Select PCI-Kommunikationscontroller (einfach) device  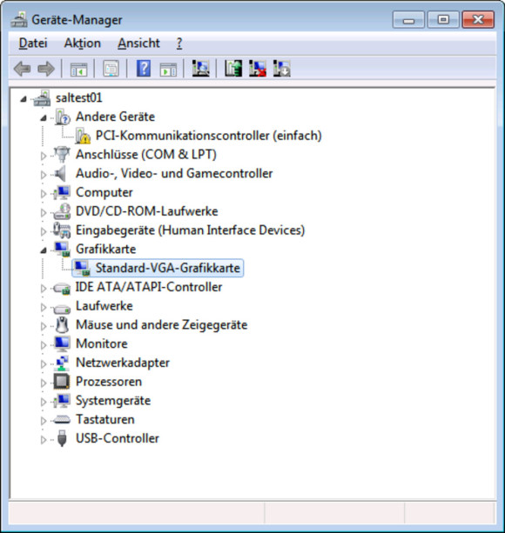(209, 136)
